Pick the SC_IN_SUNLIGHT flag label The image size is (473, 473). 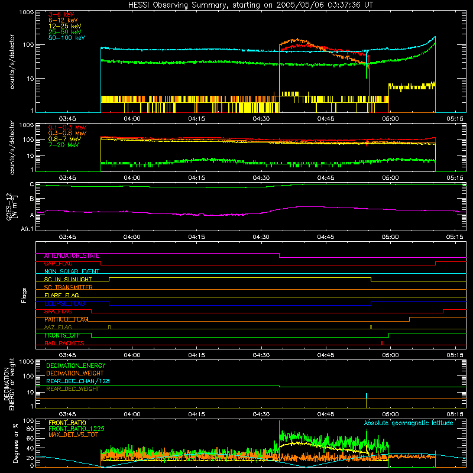coord(68,279)
